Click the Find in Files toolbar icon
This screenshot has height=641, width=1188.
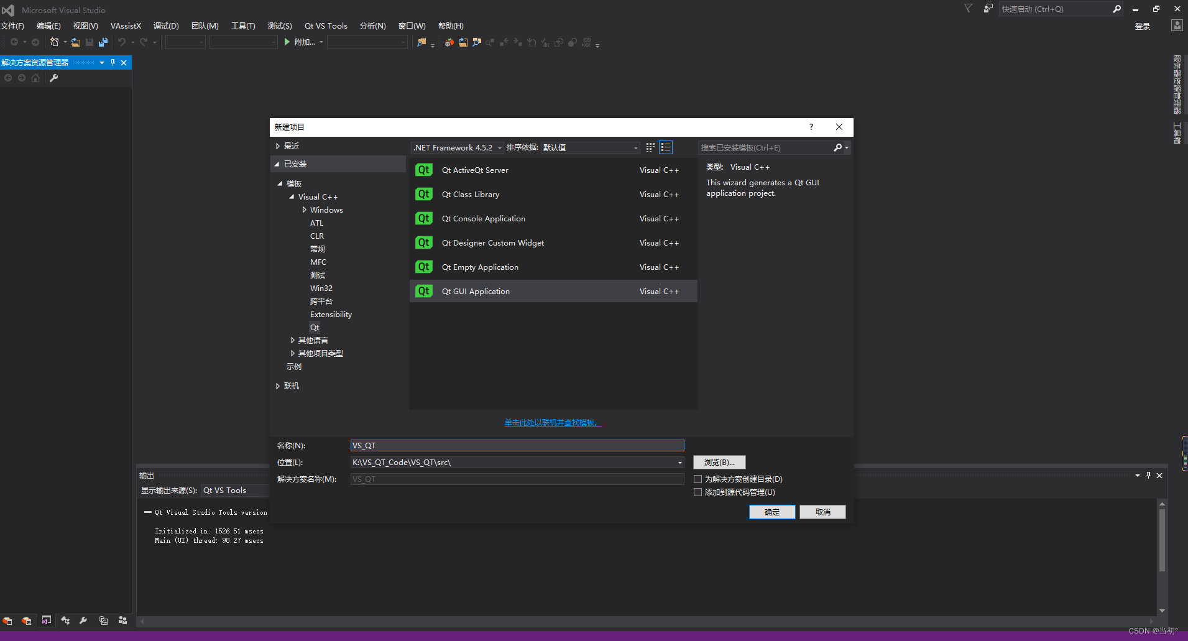(x=421, y=42)
